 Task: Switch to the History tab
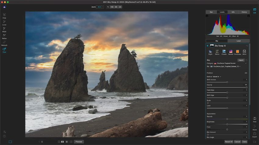tap(244, 12)
